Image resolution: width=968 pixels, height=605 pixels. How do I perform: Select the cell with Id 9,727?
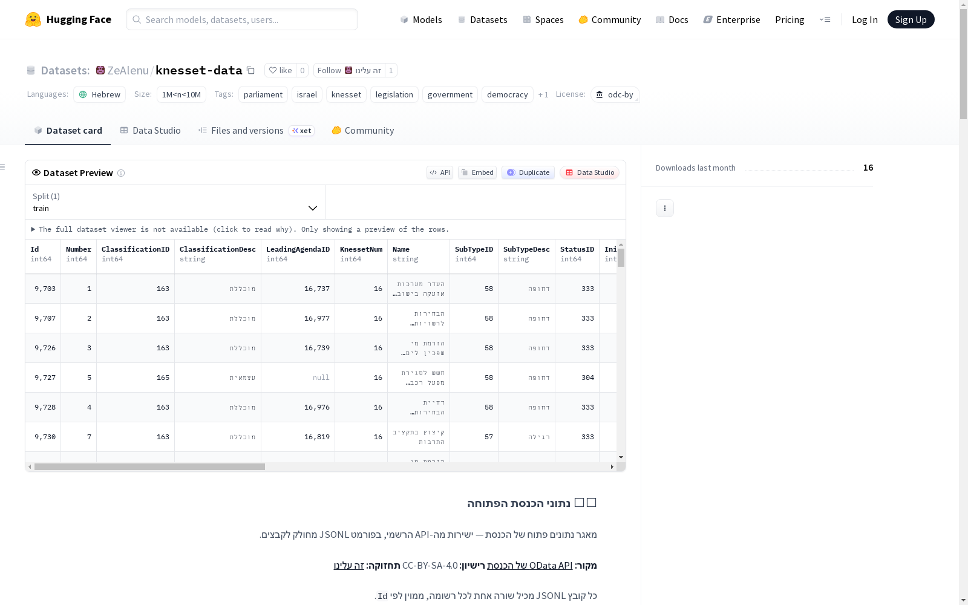click(43, 378)
